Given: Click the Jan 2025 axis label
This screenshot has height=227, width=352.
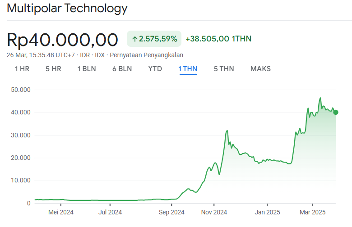Looking at the screenshot, I should [267, 212].
